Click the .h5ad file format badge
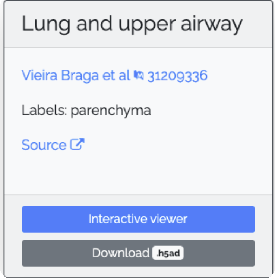The height and width of the screenshot is (278, 275). [x=168, y=253]
